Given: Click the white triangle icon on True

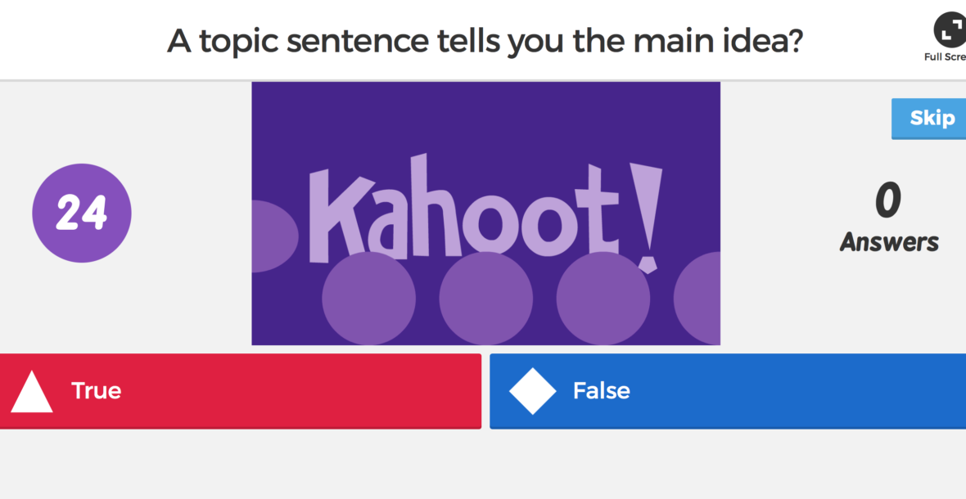Looking at the screenshot, I should tap(32, 392).
